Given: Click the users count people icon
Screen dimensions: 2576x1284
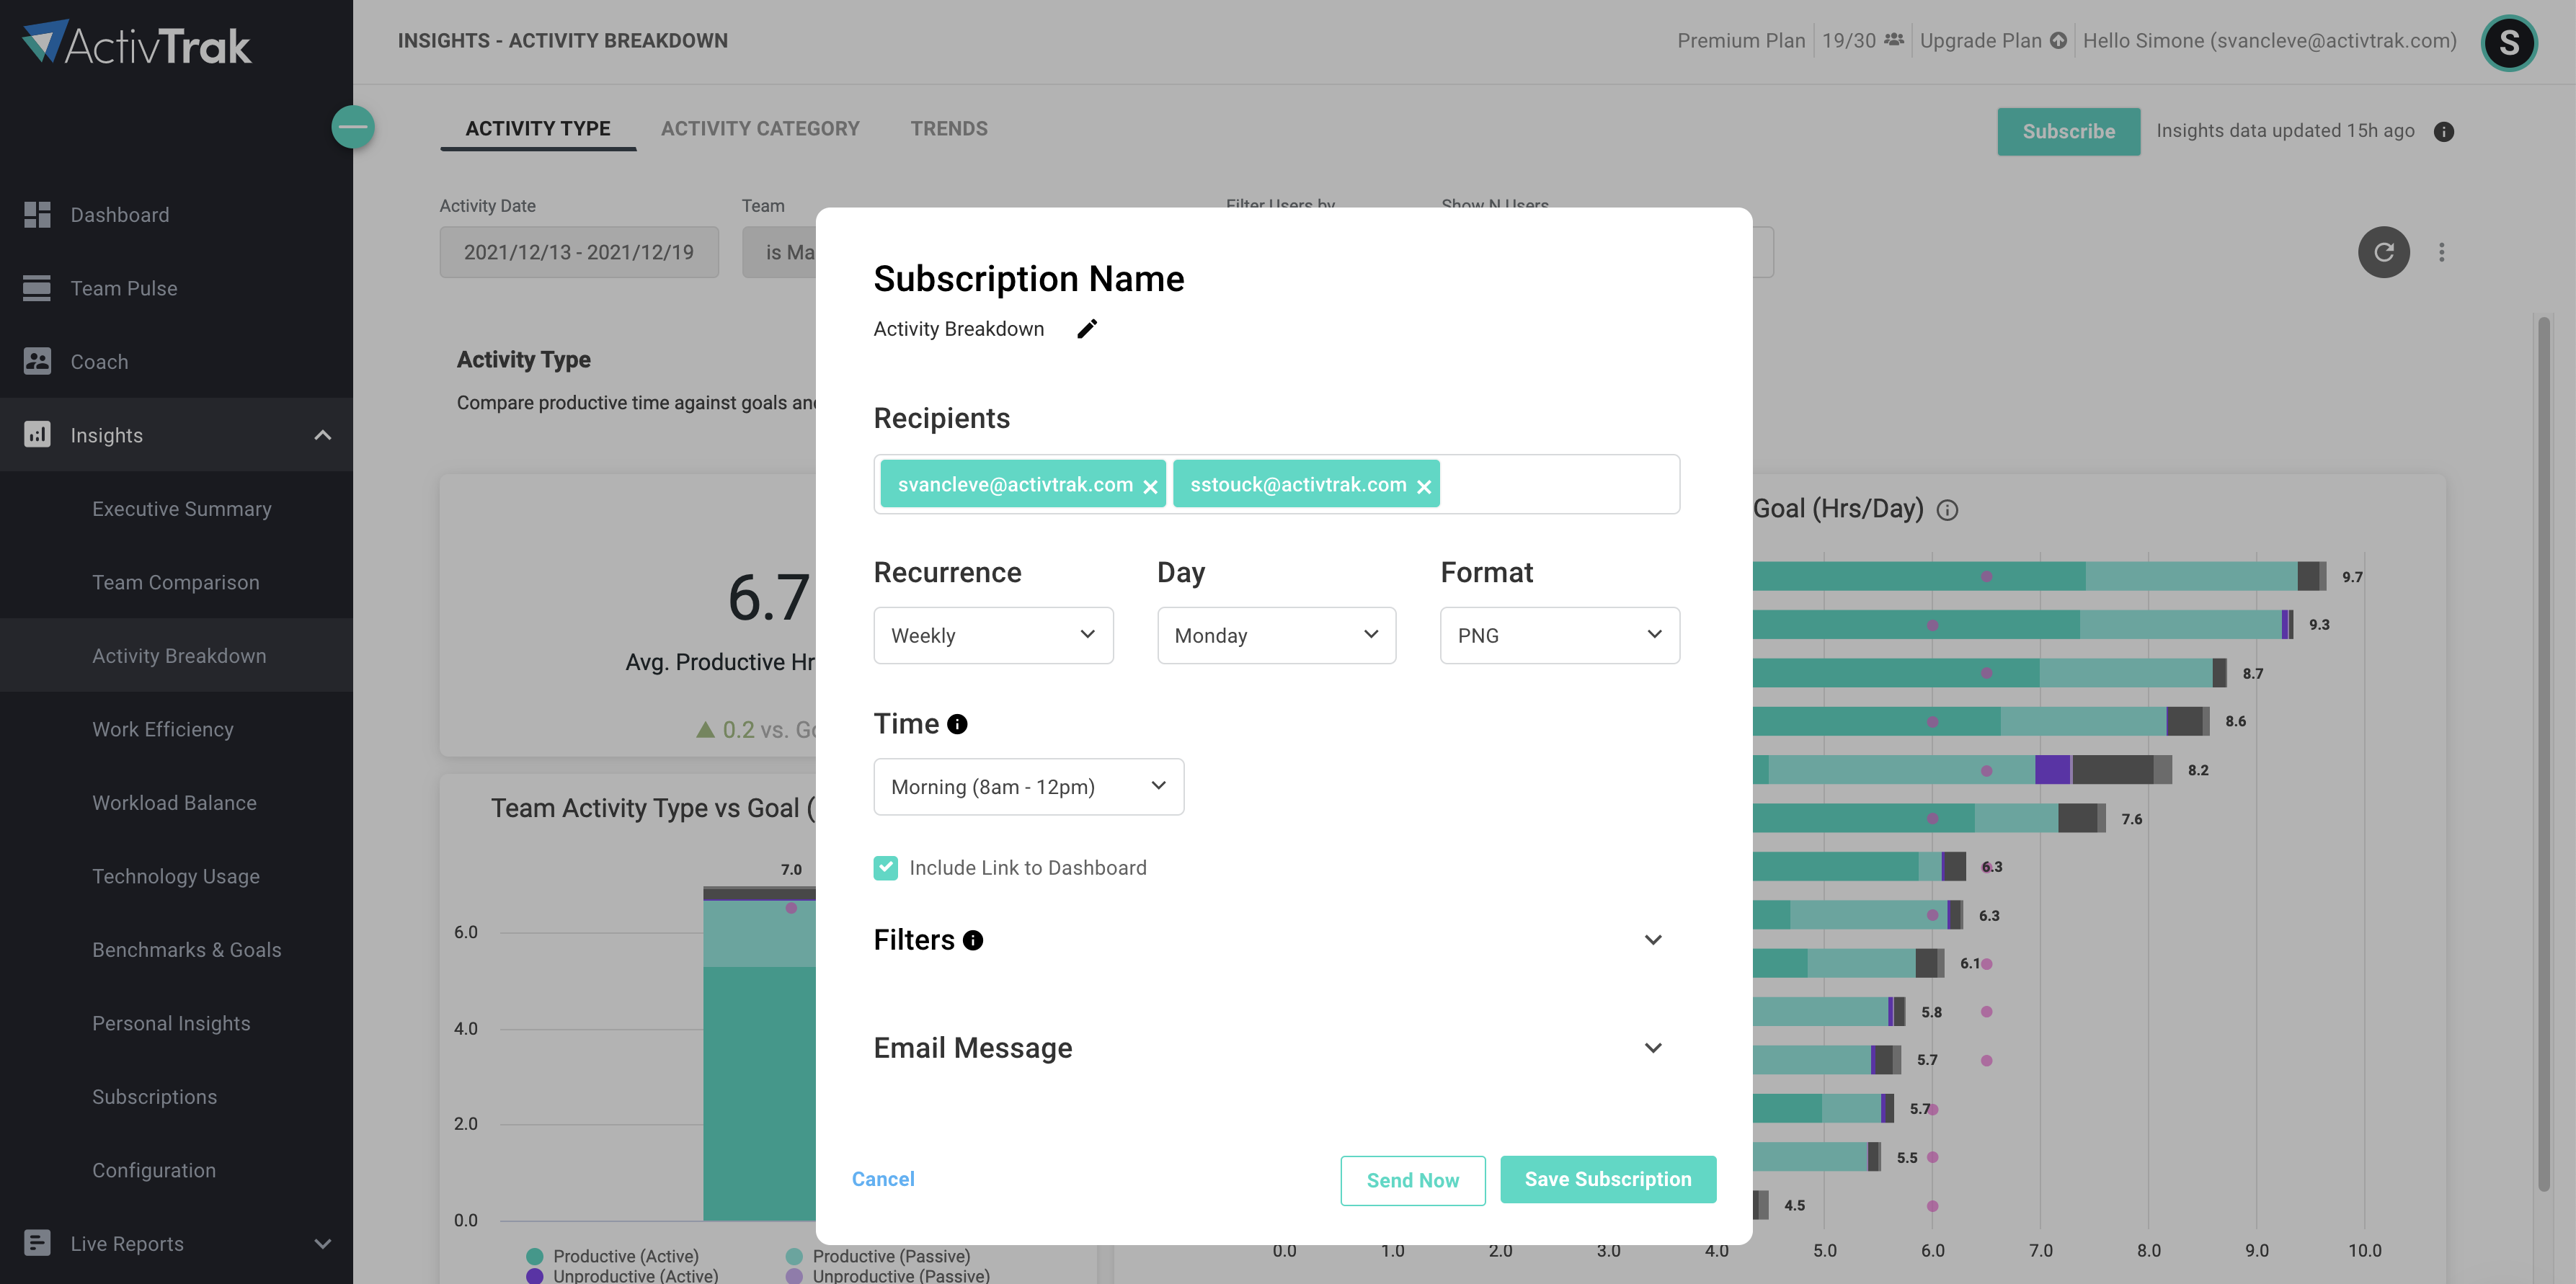Looking at the screenshot, I should click(1894, 40).
